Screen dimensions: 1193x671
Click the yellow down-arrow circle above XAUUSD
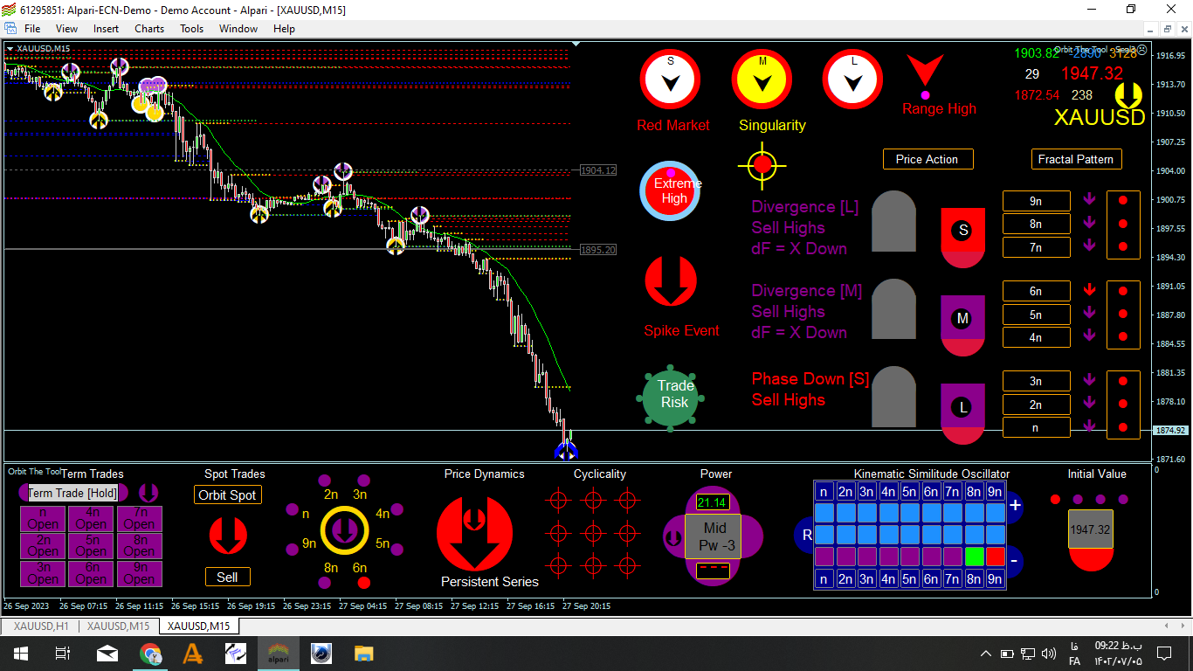click(x=1128, y=95)
